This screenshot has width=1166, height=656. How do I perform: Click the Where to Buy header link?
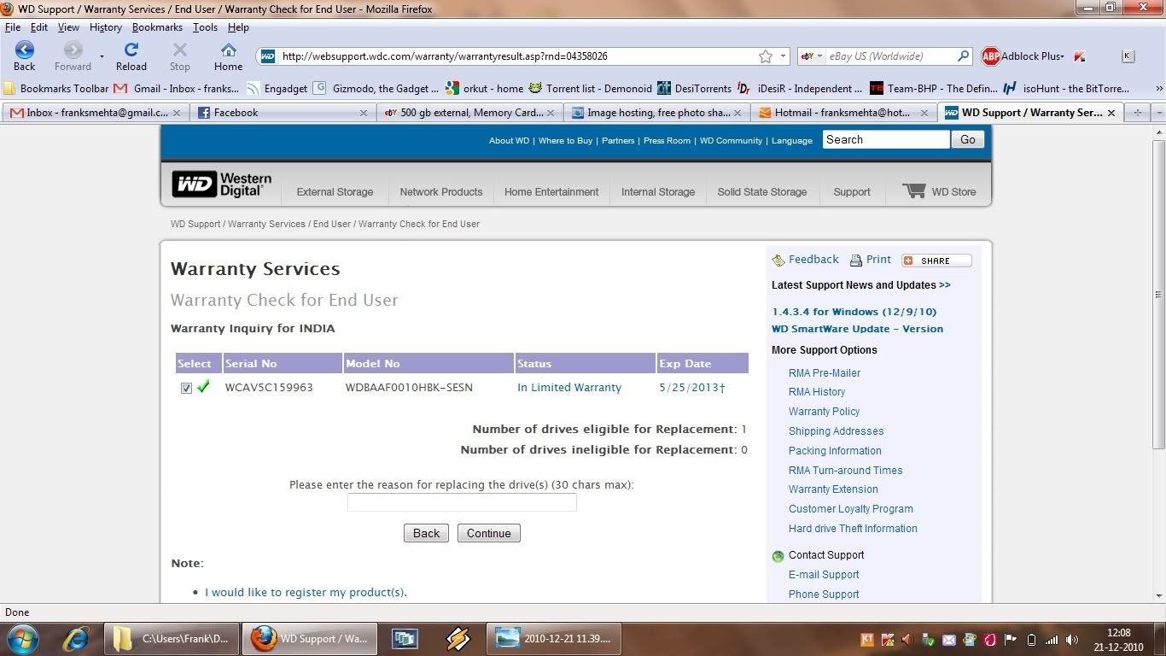tap(565, 141)
